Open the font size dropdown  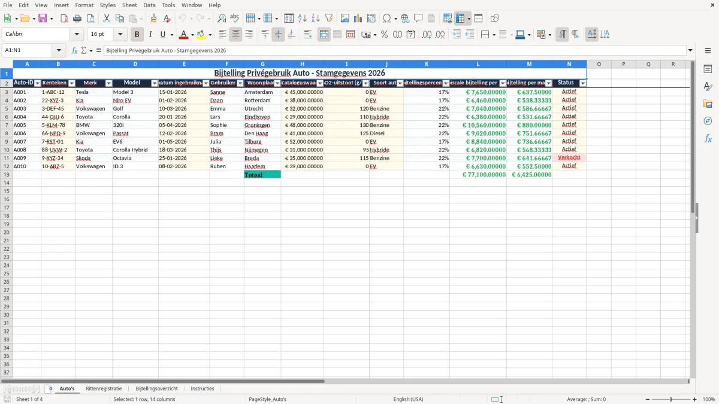120,35
